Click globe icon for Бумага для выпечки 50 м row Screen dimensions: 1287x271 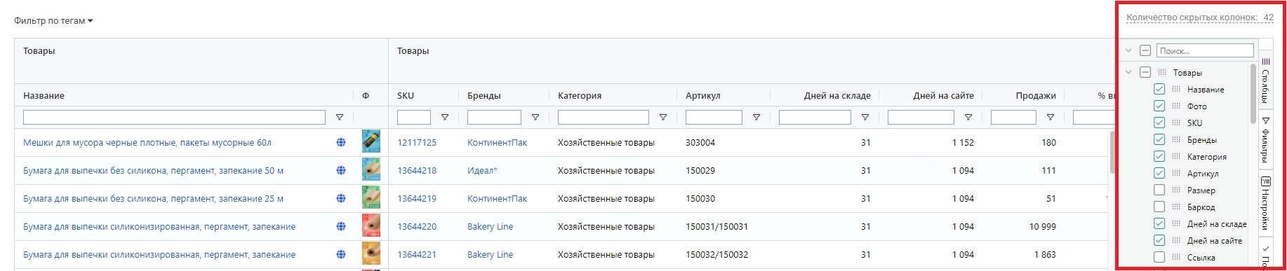(341, 170)
